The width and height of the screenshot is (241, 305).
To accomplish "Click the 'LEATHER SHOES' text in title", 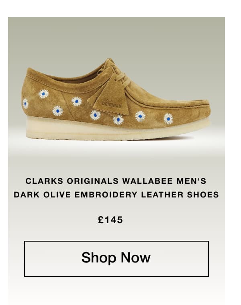I will [x=180, y=195].
